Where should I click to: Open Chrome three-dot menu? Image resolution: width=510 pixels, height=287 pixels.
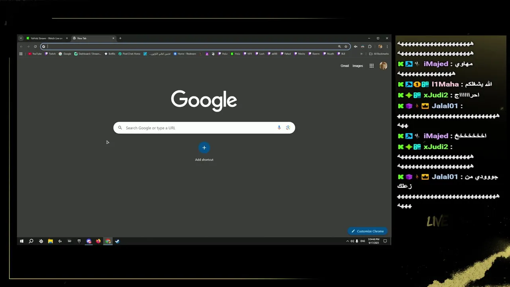pos(387,46)
